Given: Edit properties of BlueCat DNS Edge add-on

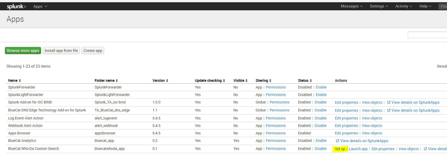Looking at the screenshot, I should 346,110.
